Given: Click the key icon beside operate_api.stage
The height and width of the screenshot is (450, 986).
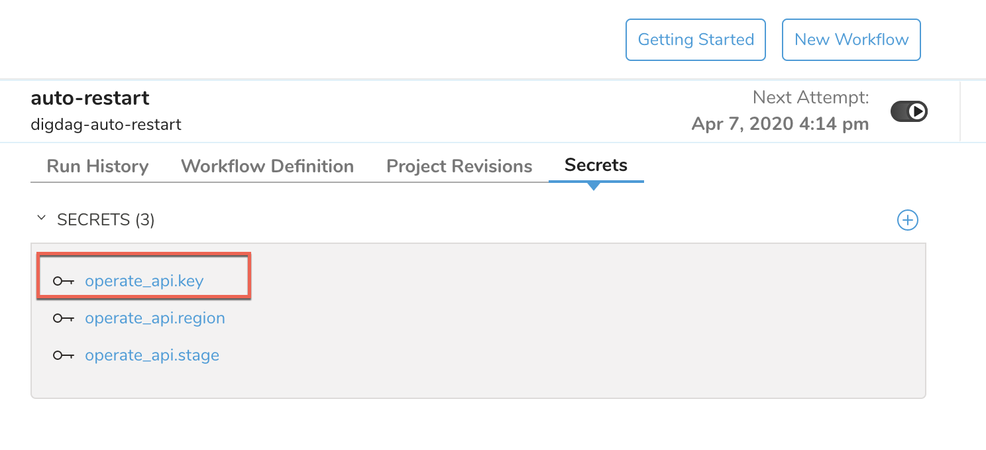Looking at the screenshot, I should [x=64, y=355].
